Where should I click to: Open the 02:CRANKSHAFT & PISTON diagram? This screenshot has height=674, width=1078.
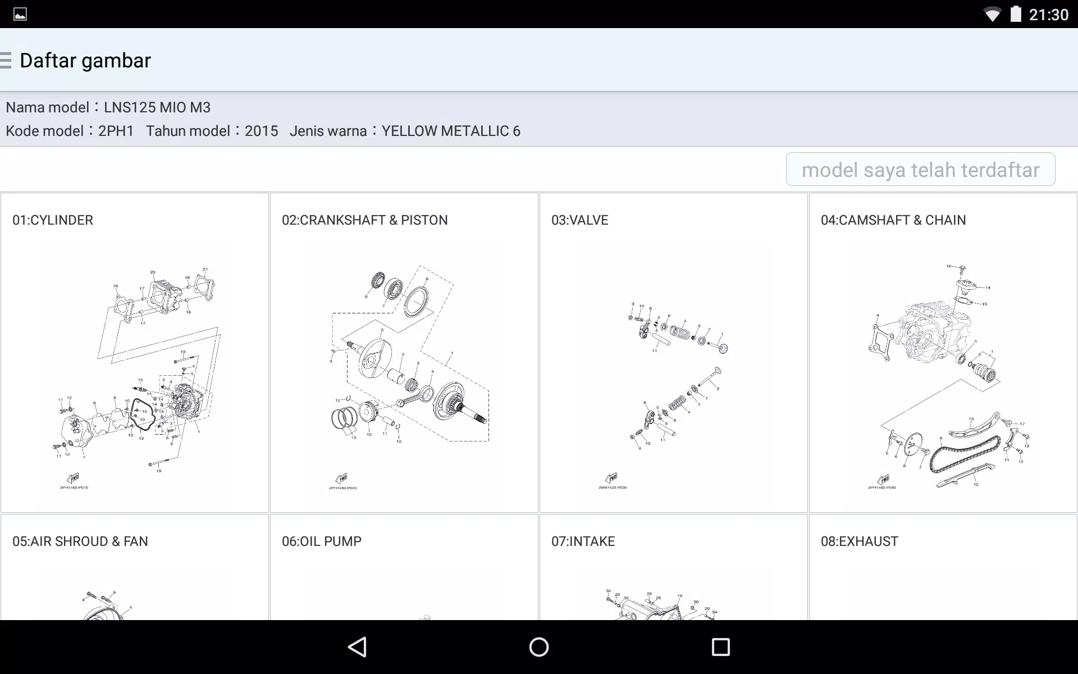click(x=404, y=354)
